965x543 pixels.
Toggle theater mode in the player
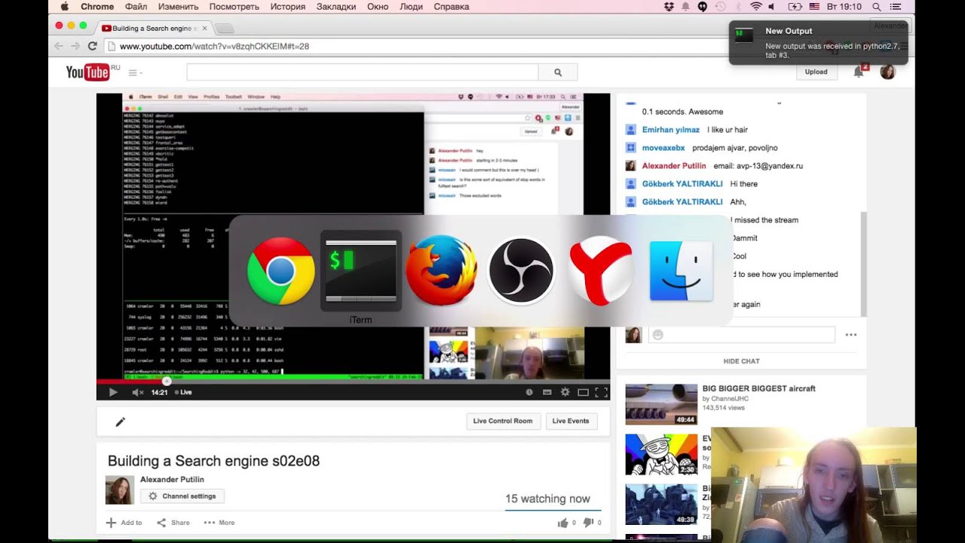[583, 392]
